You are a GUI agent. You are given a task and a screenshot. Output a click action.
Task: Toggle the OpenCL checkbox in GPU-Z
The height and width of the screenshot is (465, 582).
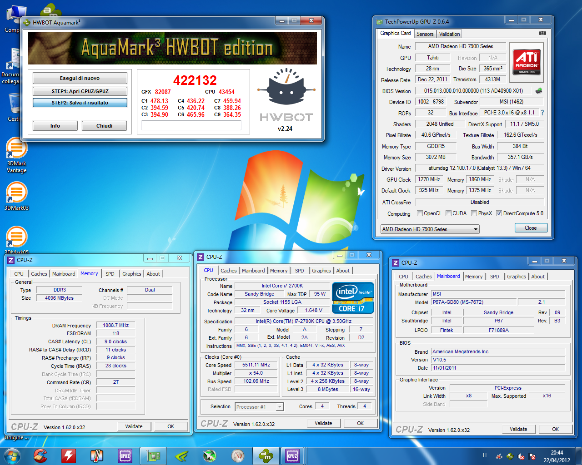[420, 213]
